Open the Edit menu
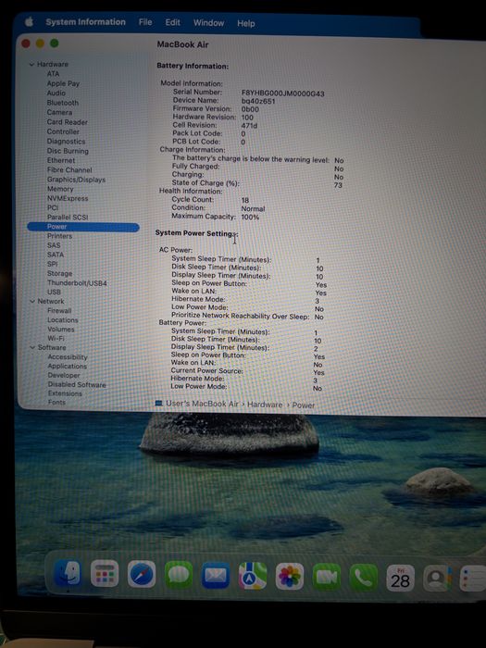 point(172,23)
